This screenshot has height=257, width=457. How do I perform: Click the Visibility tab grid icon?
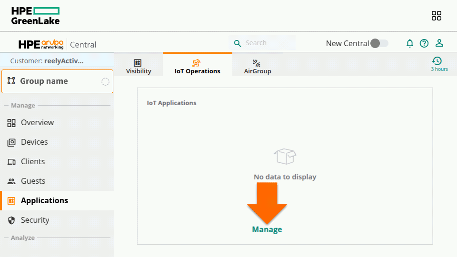coord(138,63)
